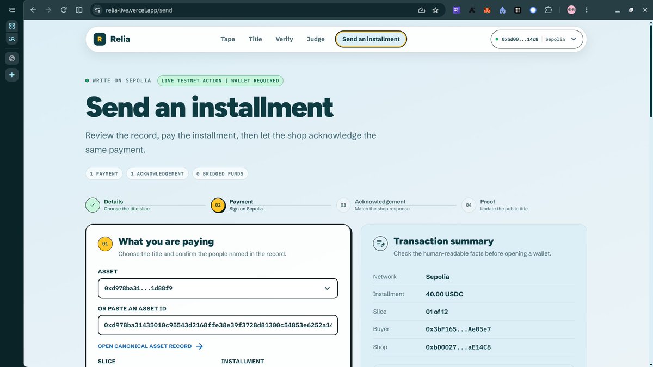The image size is (653, 367).
Task: Click the 1 Acknowledgement chip
Action: [157, 173]
